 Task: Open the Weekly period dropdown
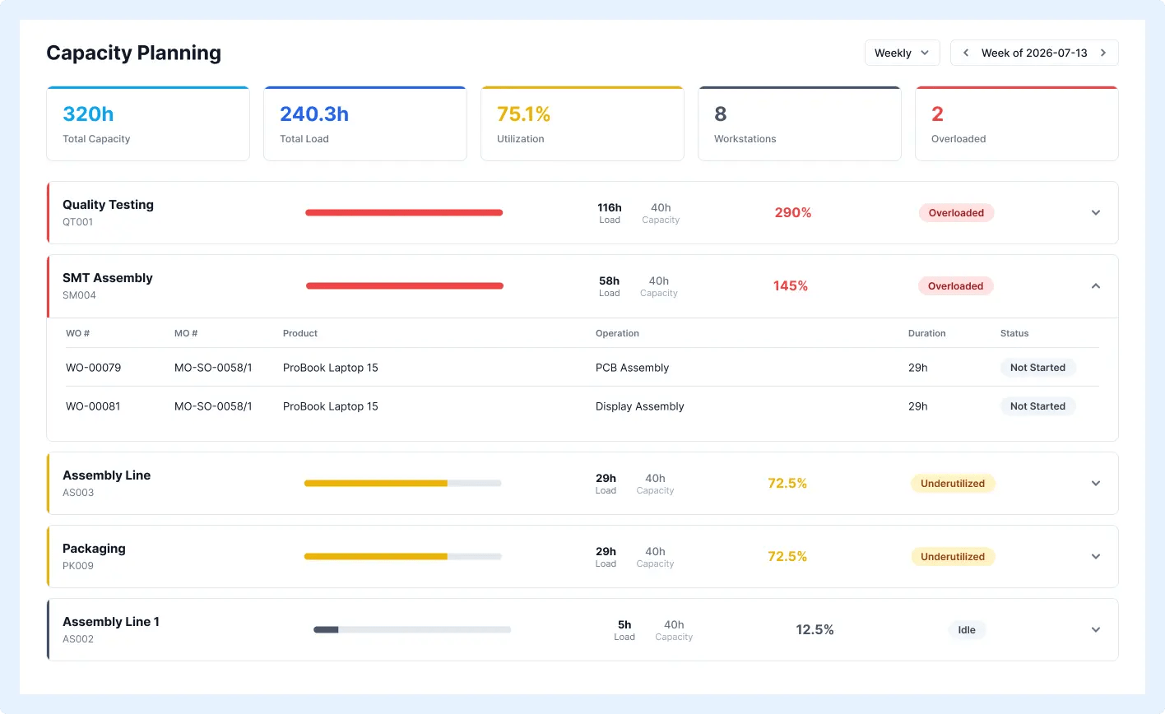click(x=902, y=53)
